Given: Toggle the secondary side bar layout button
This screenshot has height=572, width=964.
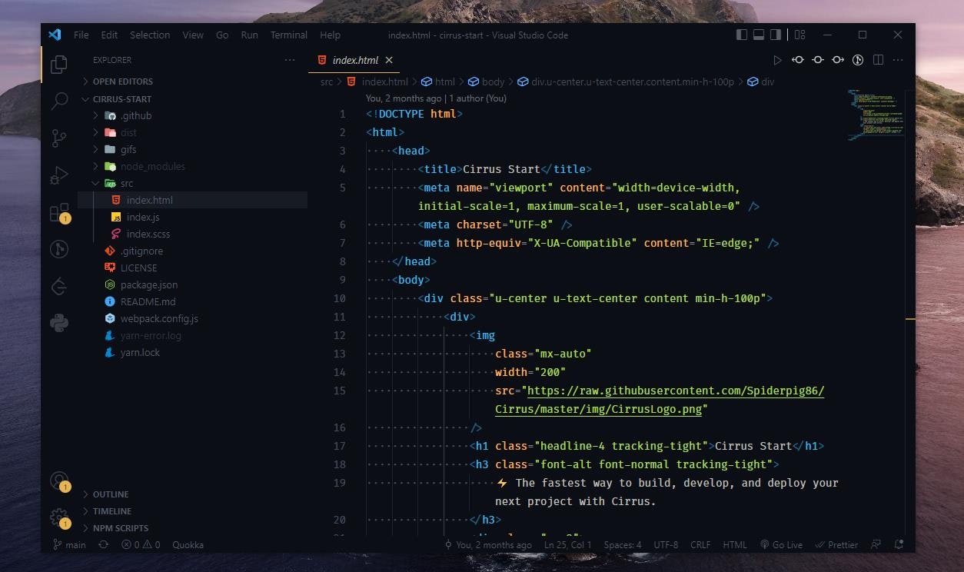Looking at the screenshot, I should tap(776, 35).
